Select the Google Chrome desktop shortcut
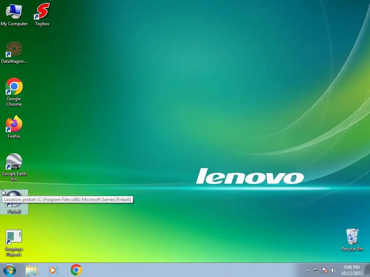This screenshot has height=277, width=370. (x=14, y=92)
